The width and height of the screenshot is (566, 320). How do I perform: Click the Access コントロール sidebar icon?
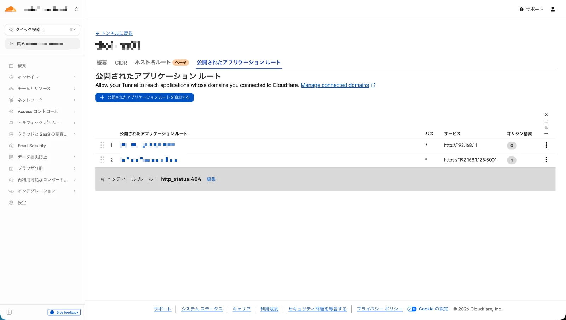(x=11, y=111)
